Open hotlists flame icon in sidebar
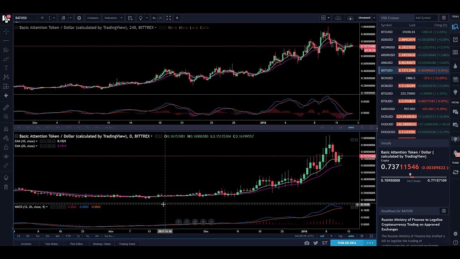Viewport: 460px width, 259px height. (x=455, y=66)
